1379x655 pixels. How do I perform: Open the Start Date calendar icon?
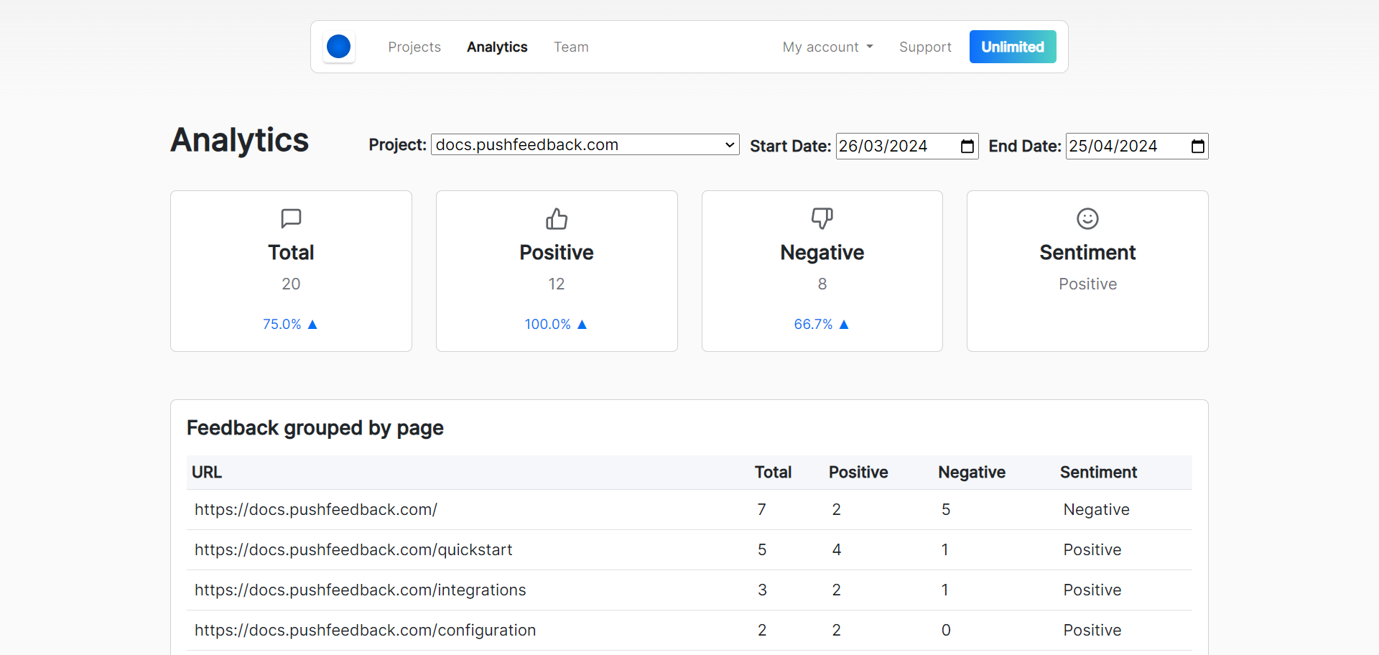(x=966, y=146)
